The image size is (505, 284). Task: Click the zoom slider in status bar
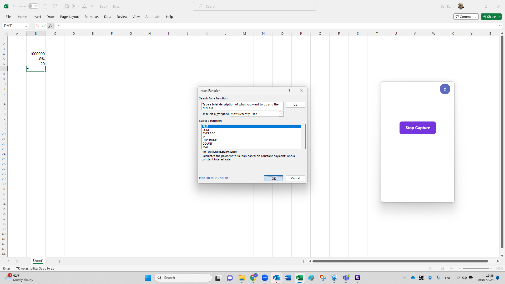click(x=476, y=268)
